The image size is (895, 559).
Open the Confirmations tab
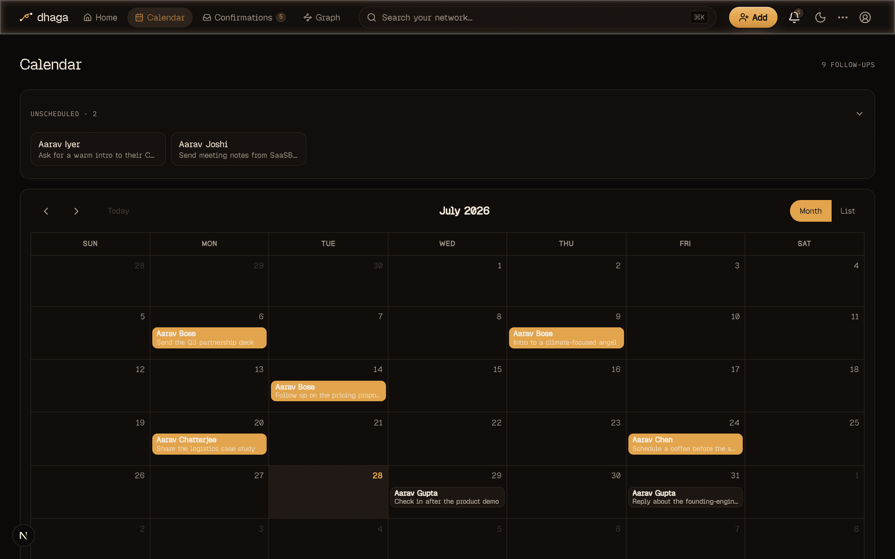pos(244,17)
